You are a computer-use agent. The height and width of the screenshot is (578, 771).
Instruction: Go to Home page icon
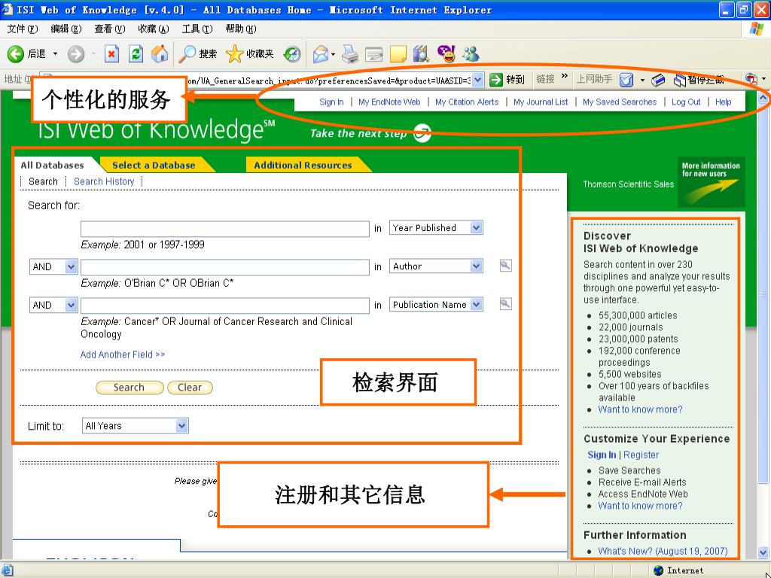click(160, 53)
